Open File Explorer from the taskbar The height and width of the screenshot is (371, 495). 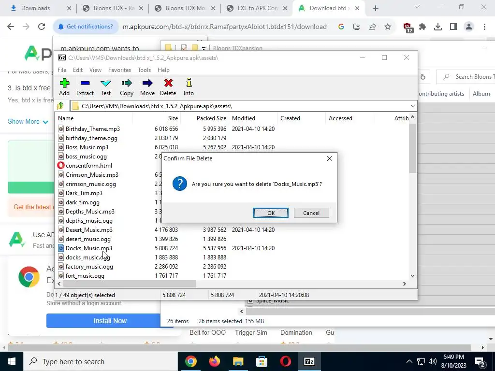click(x=238, y=361)
